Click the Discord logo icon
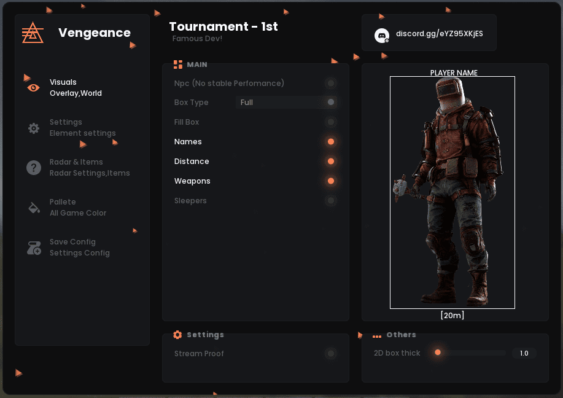Image resolution: width=563 pixels, height=398 pixels. pos(382,36)
